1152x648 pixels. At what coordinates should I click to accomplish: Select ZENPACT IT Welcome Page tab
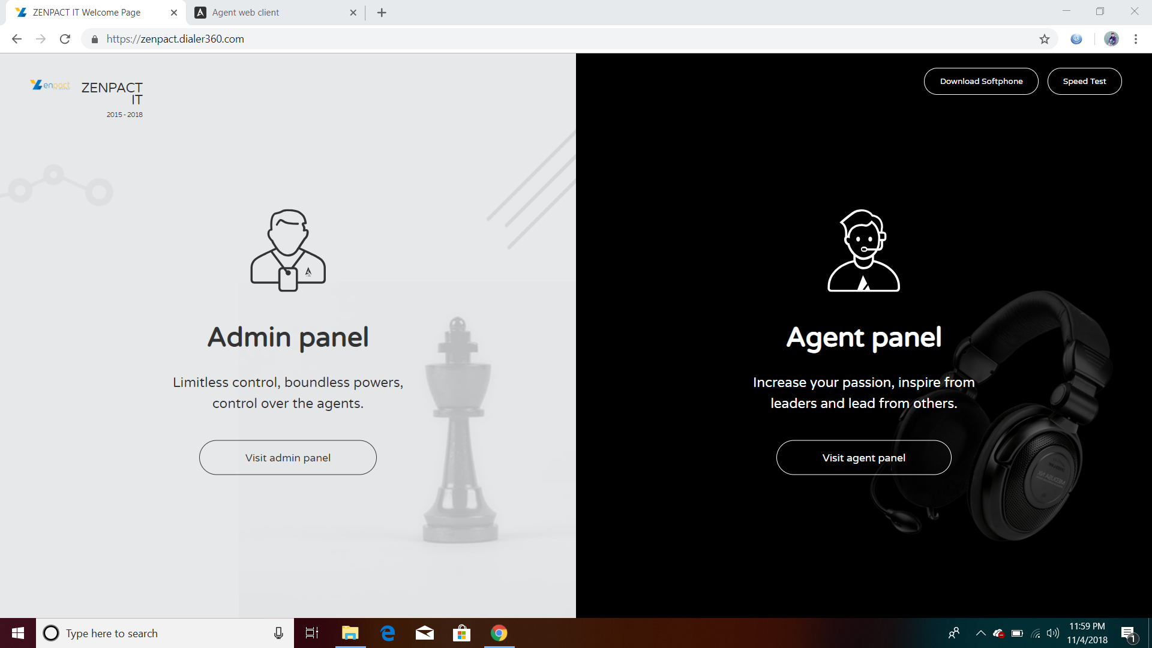[x=86, y=13]
